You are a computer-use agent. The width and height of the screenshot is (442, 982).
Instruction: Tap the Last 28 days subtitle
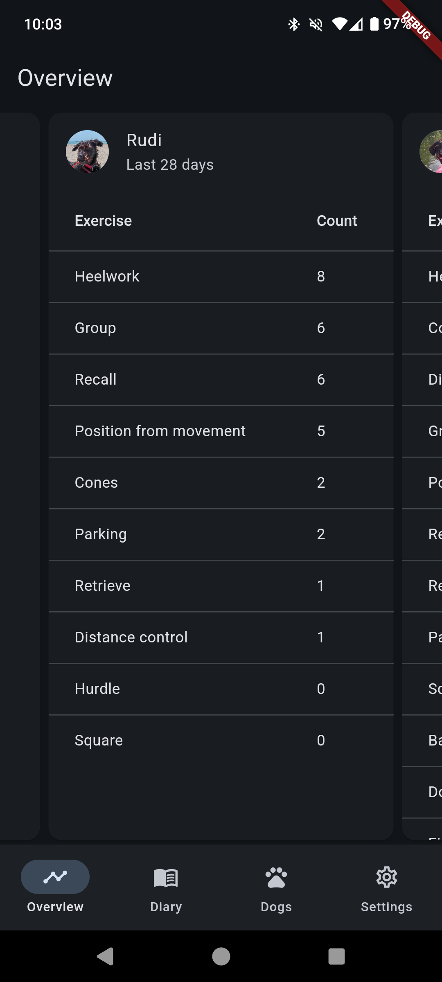pos(170,165)
